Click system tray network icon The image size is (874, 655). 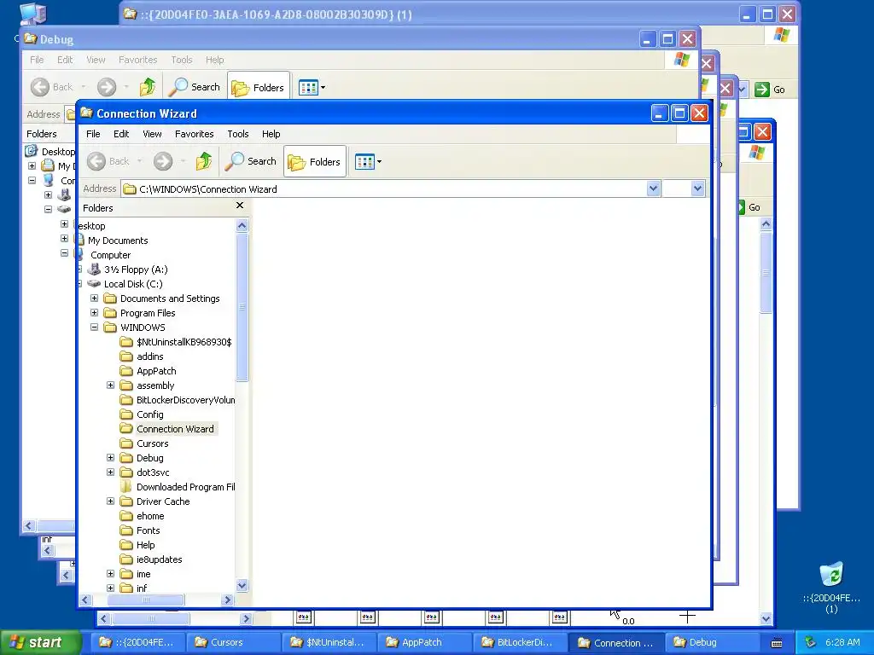click(x=811, y=642)
